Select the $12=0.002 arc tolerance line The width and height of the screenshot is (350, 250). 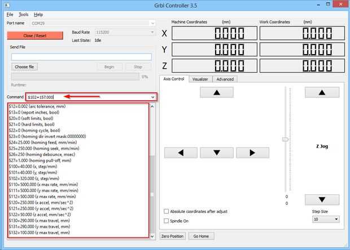coord(37,106)
